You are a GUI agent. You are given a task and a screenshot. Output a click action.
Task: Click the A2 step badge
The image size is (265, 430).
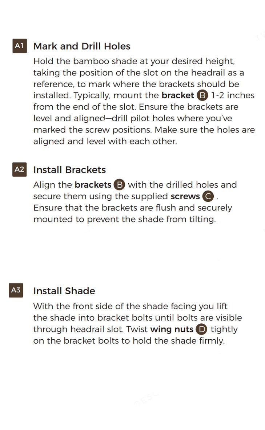(20, 169)
